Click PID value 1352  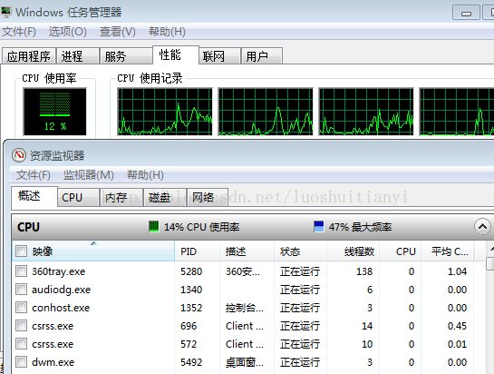(191, 308)
